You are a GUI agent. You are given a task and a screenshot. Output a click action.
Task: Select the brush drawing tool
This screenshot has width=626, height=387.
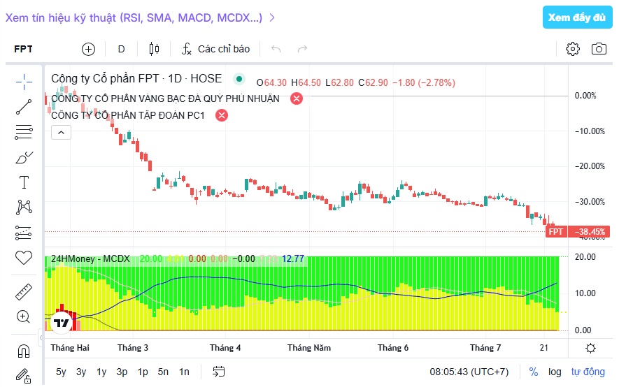coord(24,157)
